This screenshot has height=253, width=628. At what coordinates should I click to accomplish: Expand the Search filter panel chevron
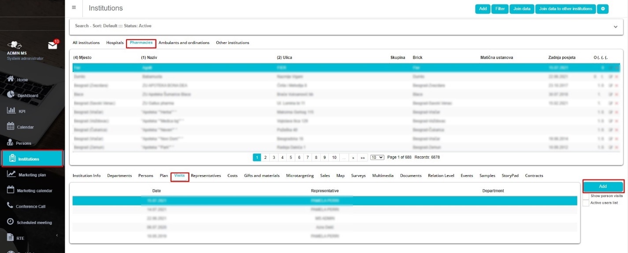(615, 27)
